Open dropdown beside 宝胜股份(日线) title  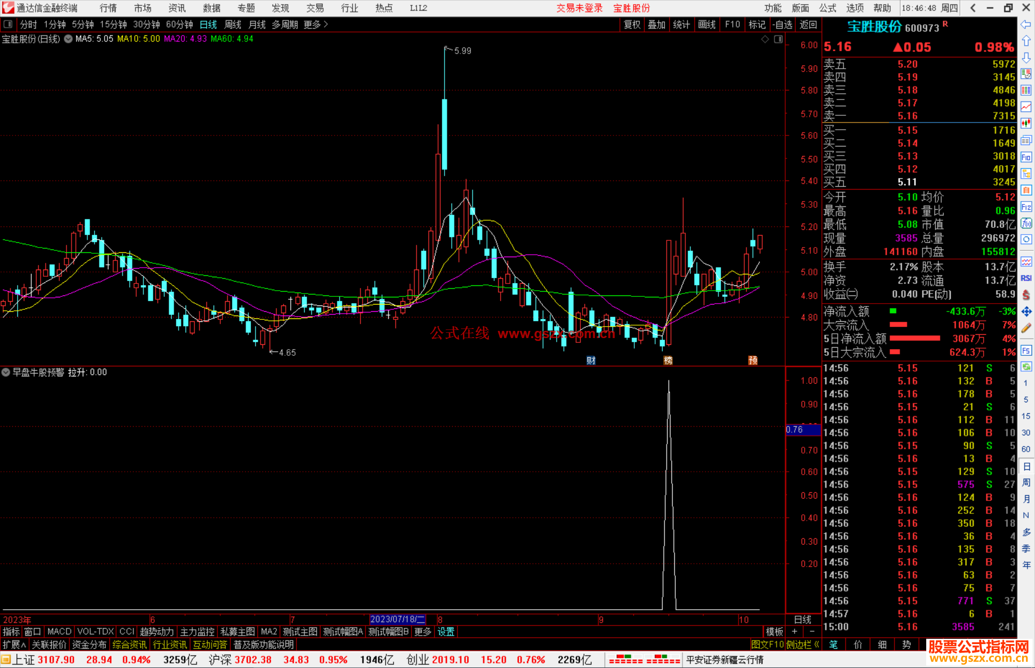(x=69, y=39)
